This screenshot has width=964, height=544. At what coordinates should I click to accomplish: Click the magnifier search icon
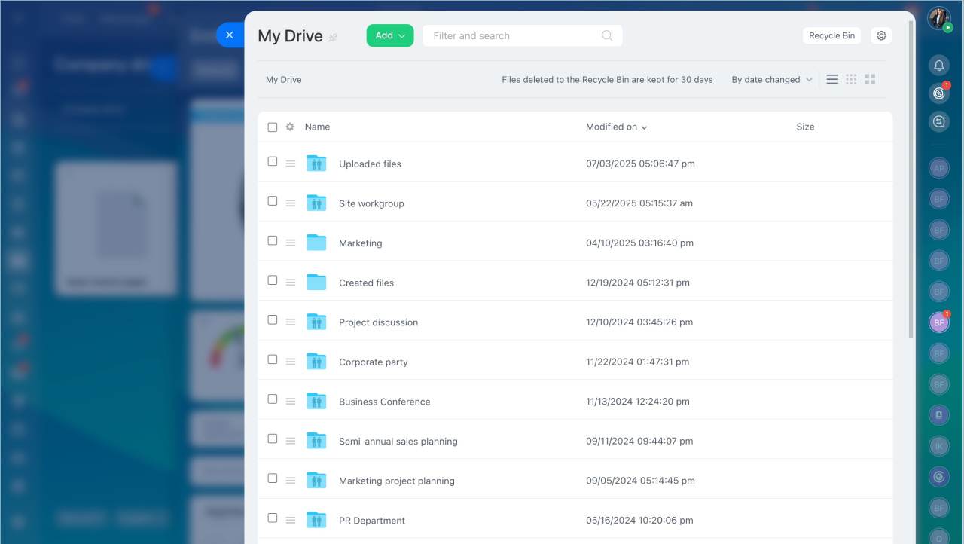coord(607,35)
